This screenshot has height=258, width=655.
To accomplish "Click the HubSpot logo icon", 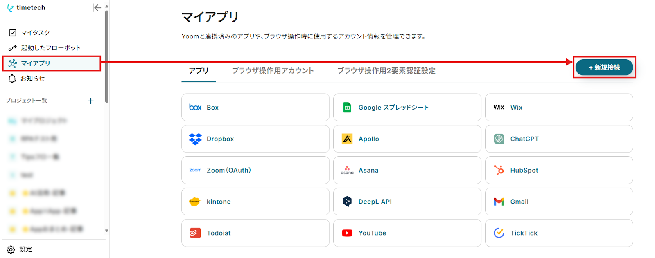I will click(499, 170).
